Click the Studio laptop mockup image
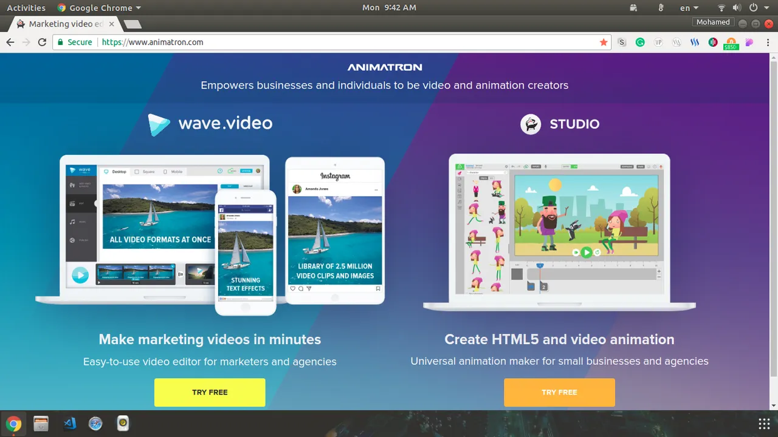Screen dimensions: 778x437 point(559,232)
